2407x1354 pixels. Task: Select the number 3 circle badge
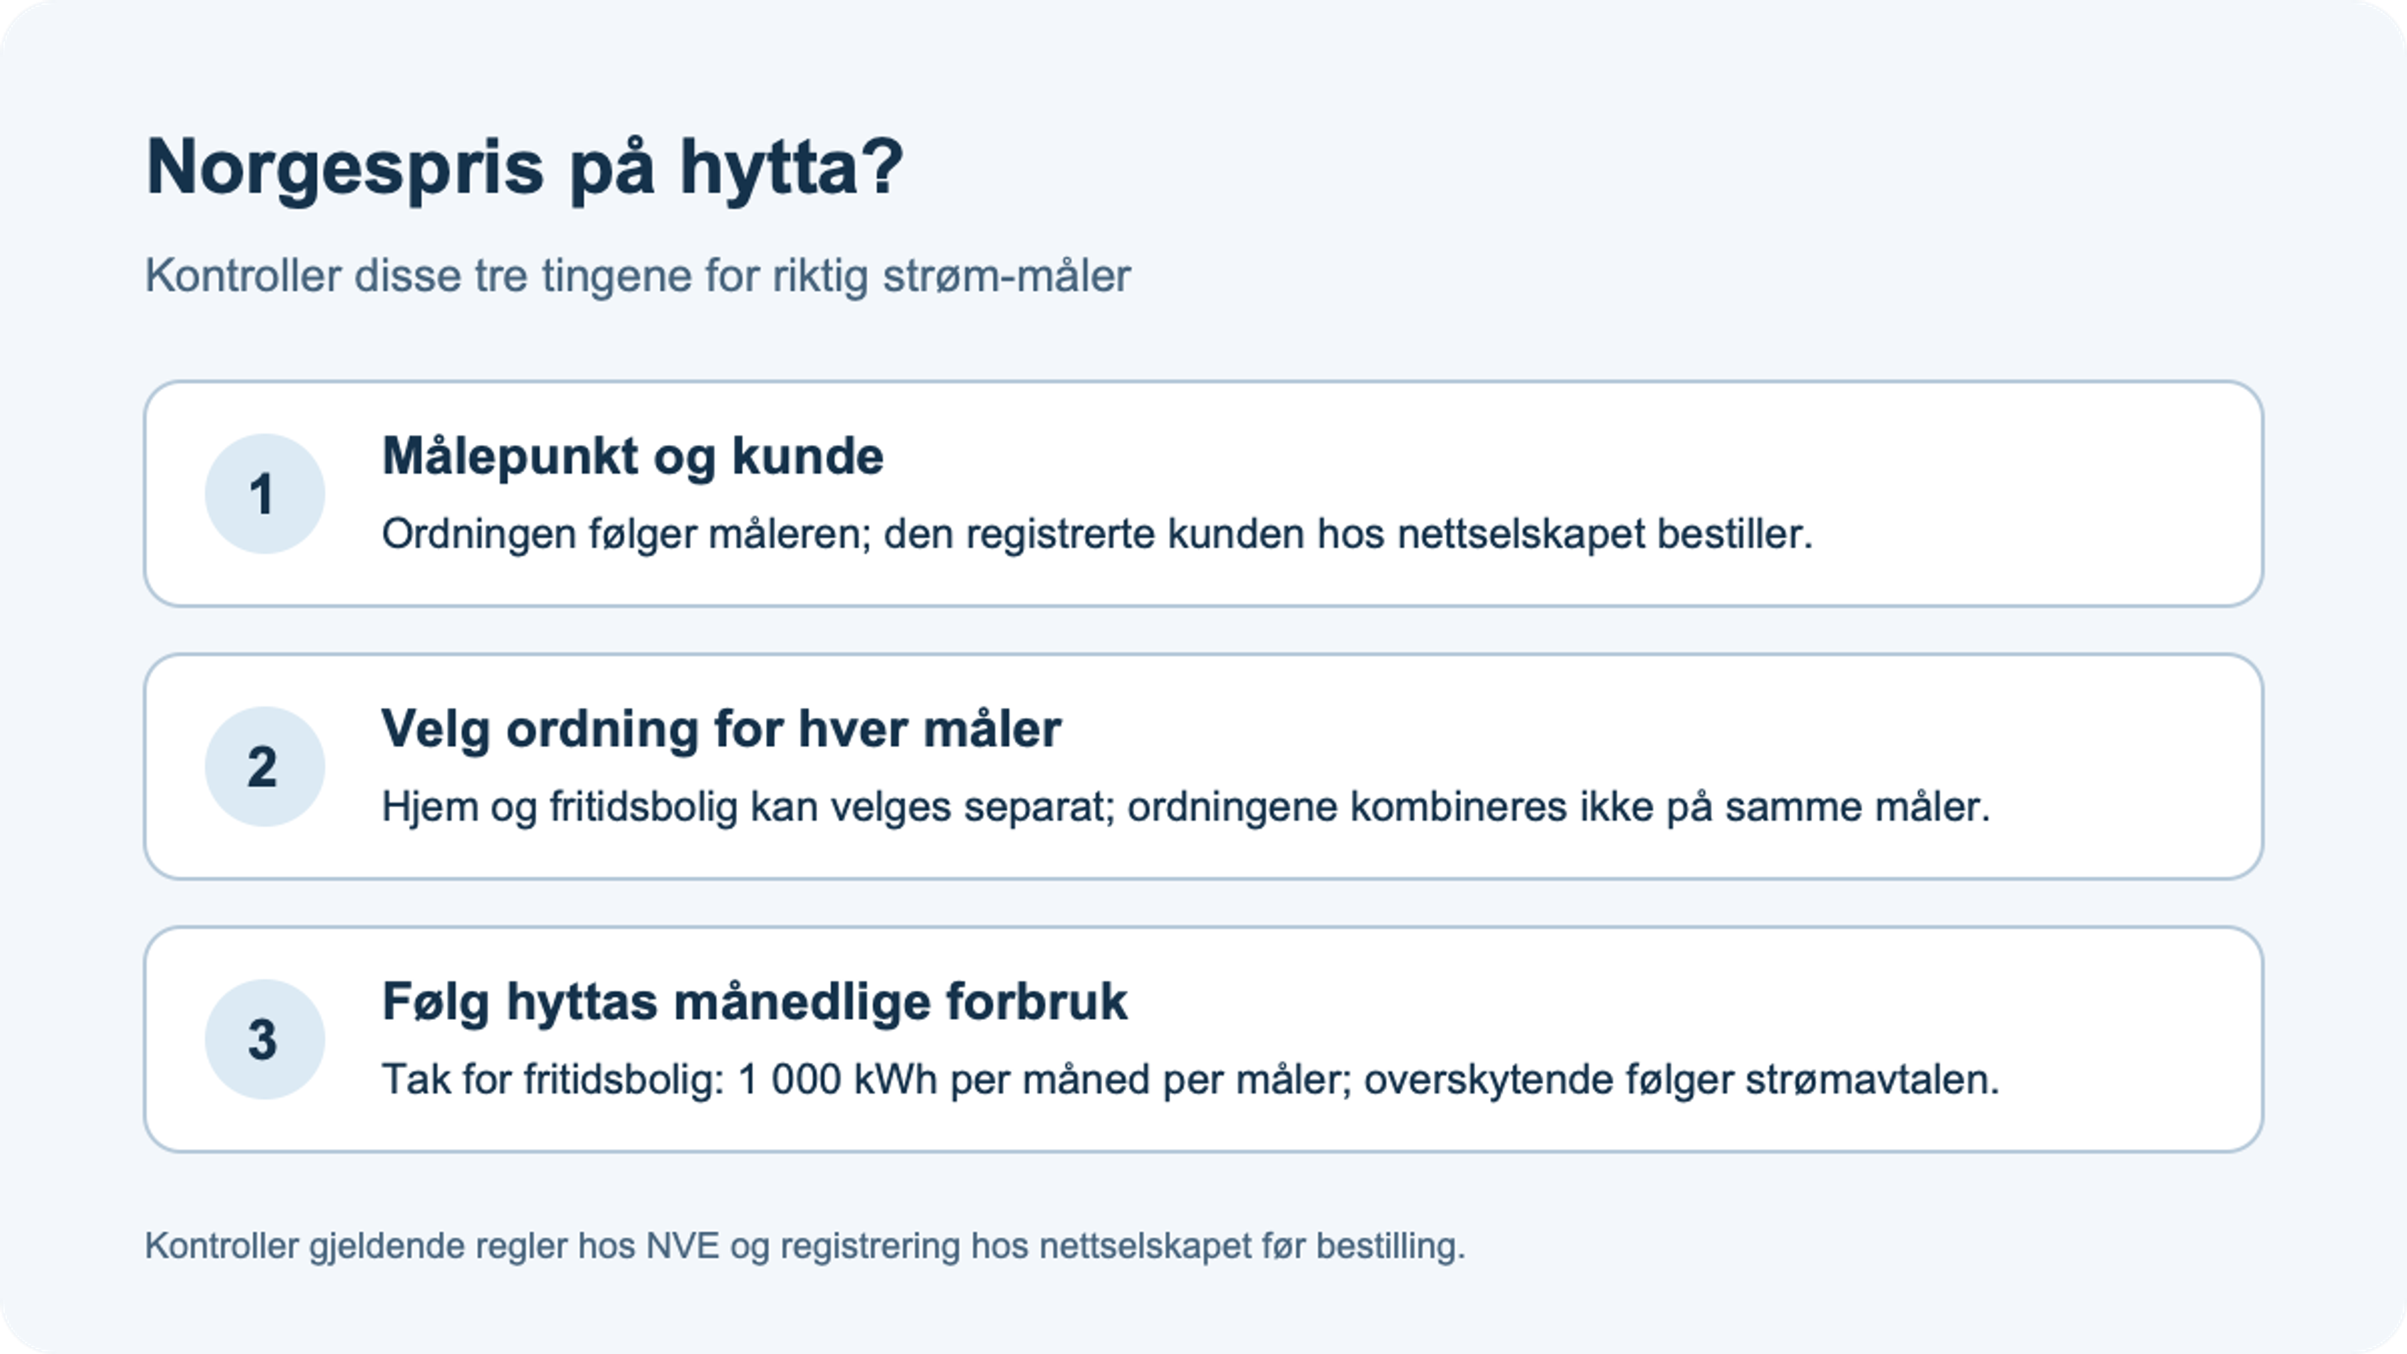pyautogui.click(x=265, y=1039)
